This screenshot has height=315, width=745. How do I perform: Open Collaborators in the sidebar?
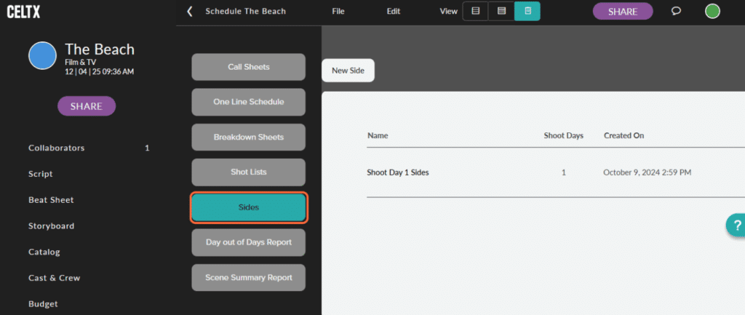click(x=57, y=148)
